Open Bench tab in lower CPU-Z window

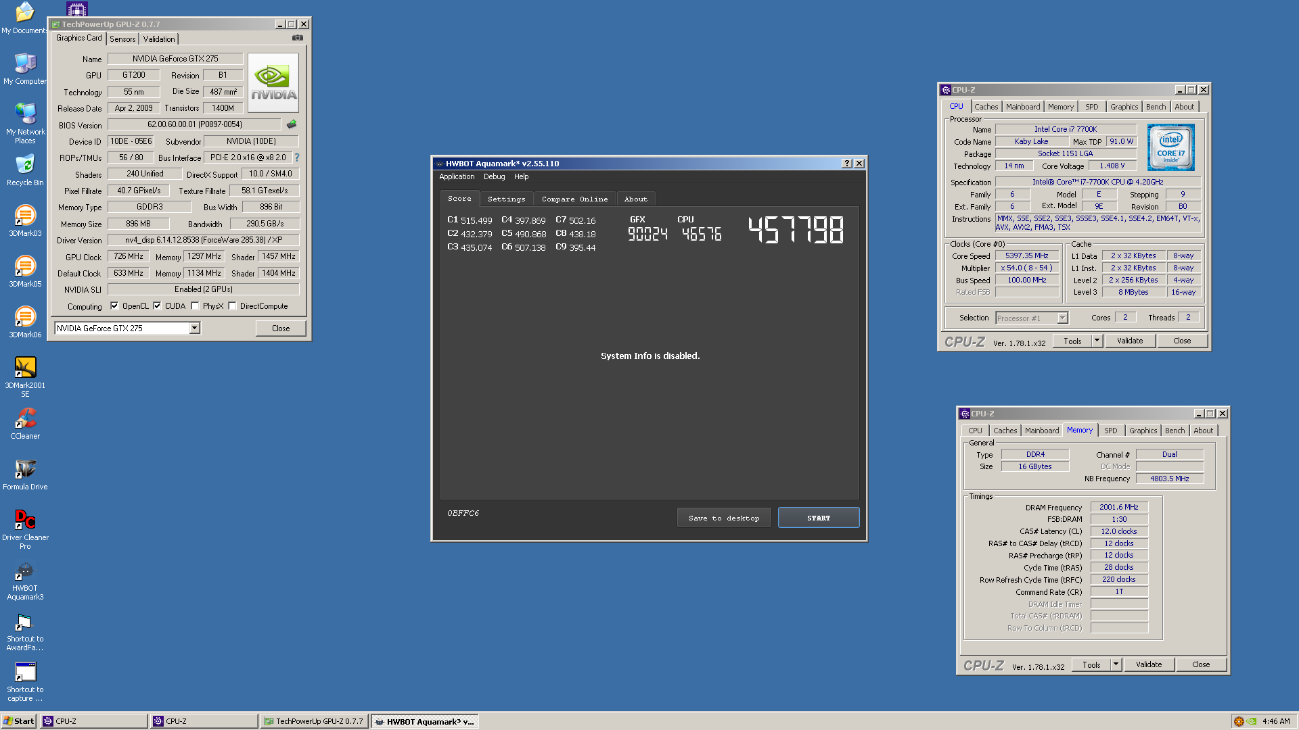(x=1175, y=431)
